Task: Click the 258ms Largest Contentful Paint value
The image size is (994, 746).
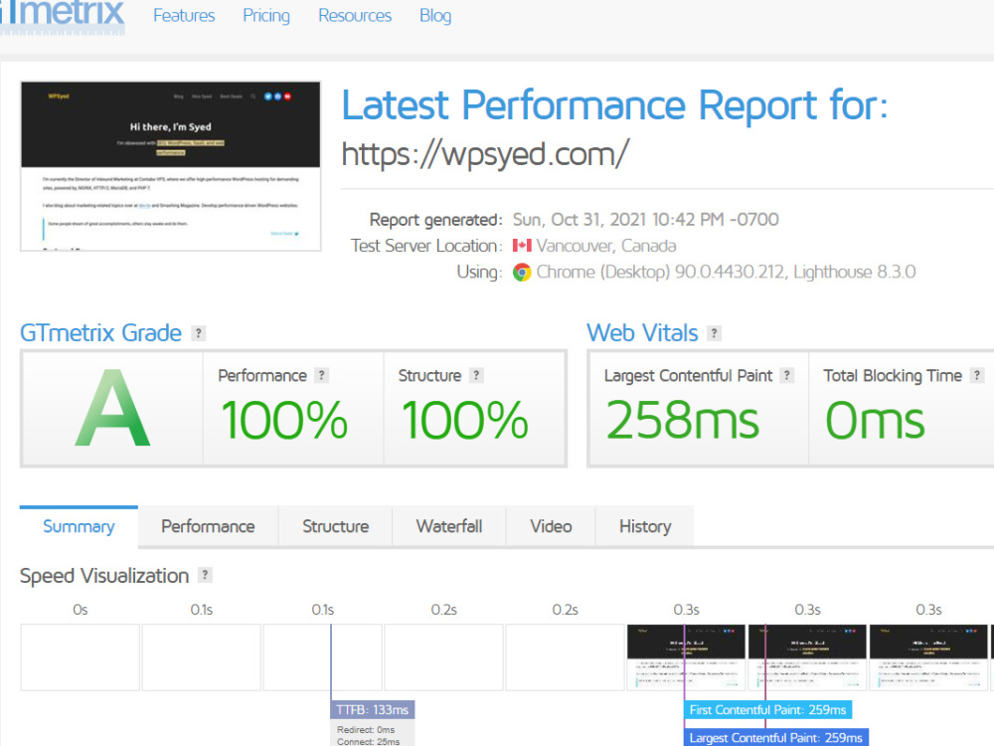Action: [682, 420]
